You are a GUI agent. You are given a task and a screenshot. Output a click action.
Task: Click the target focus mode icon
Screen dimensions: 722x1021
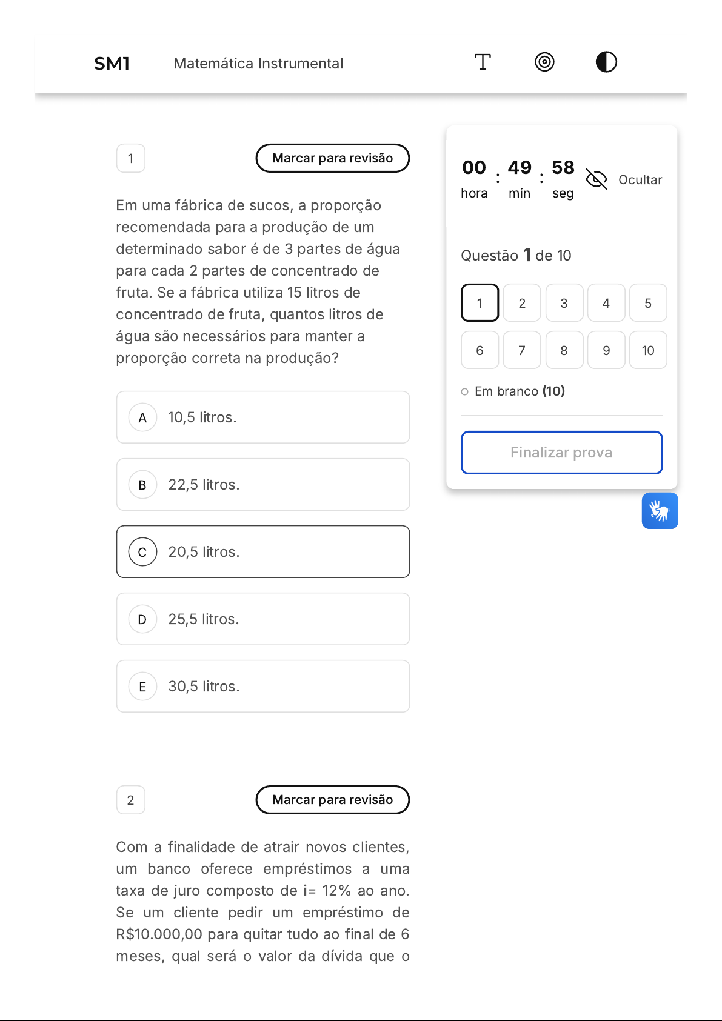[544, 62]
